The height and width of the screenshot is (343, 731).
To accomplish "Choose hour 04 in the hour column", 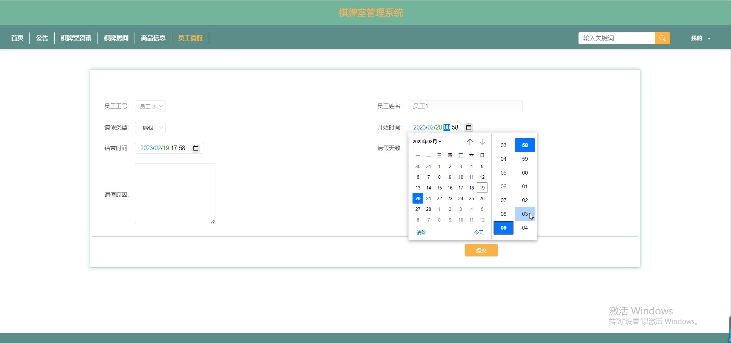I will pyautogui.click(x=504, y=159).
